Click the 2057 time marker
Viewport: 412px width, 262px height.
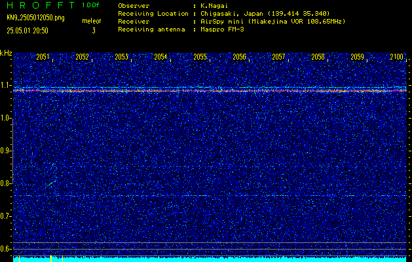[278, 57]
